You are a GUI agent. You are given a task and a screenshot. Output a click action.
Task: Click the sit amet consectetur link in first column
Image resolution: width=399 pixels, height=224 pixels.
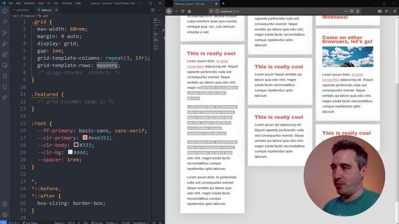[x=208, y=63]
